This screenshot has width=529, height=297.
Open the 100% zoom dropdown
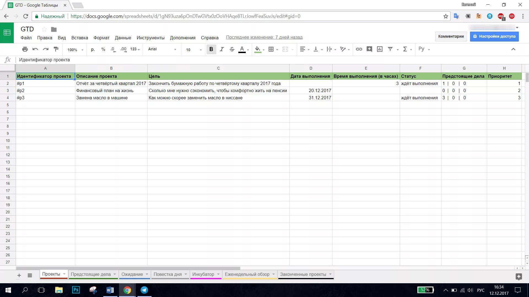coord(75,50)
